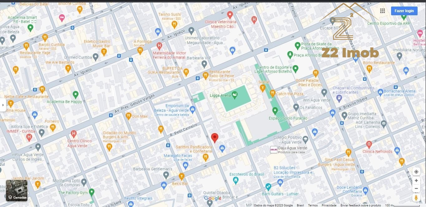Click the Beks Bar marker
This screenshot has height=207, width=426.
tap(182, 177)
